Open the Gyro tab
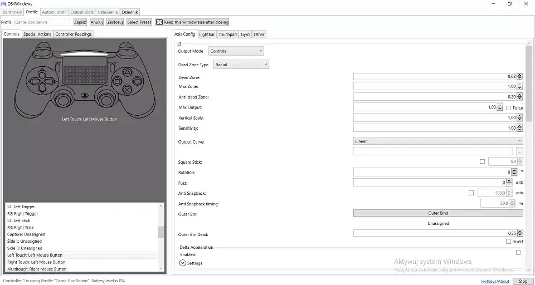 245,35
